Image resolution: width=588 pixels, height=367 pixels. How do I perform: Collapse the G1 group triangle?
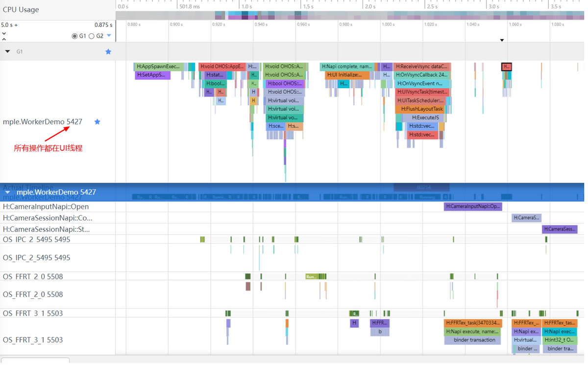click(x=7, y=51)
